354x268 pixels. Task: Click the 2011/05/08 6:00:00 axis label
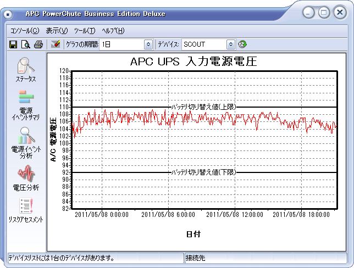168,214
